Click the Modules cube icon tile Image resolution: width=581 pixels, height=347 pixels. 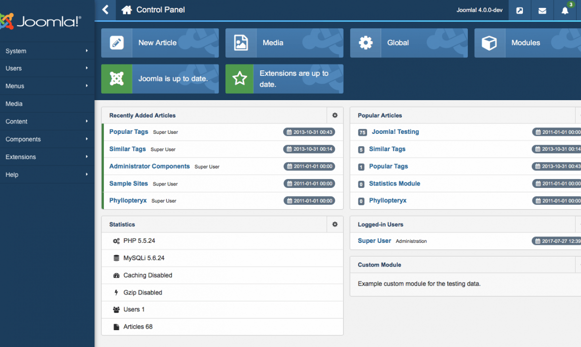490,43
